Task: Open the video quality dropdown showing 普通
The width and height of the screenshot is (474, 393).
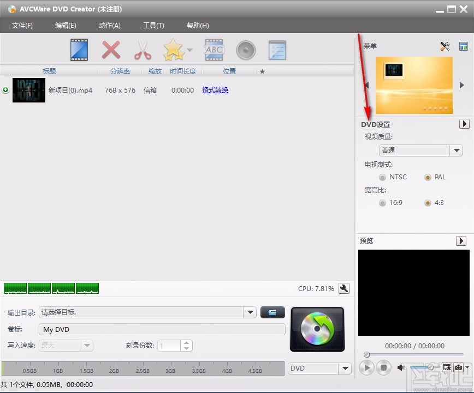Action: coord(457,150)
